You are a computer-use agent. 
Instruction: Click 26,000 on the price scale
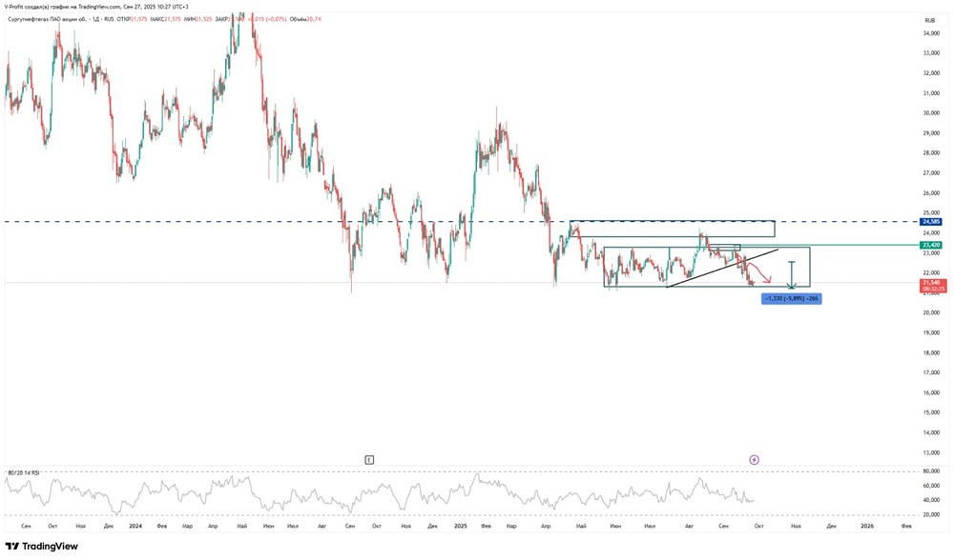pyautogui.click(x=931, y=193)
